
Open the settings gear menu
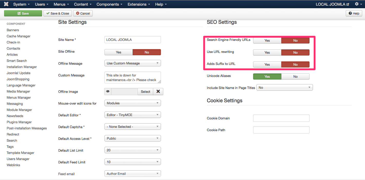[x=358, y=4]
